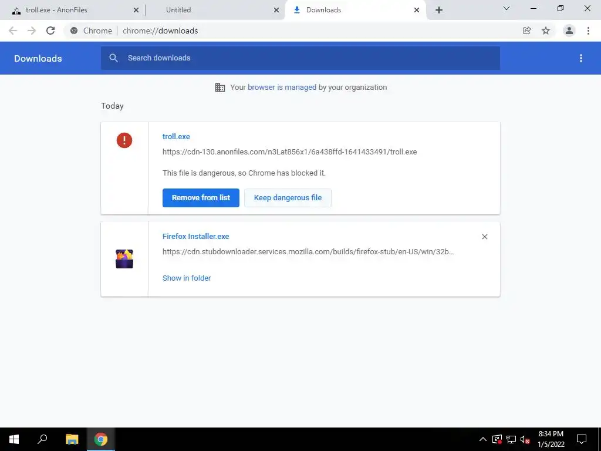Bookmark this page with the star icon
Image resolution: width=601 pixels, height=451 pixels.
[x=546, y=31]
